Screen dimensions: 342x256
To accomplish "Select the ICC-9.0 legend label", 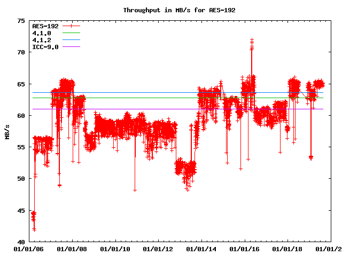I will [x=45, y=47].
